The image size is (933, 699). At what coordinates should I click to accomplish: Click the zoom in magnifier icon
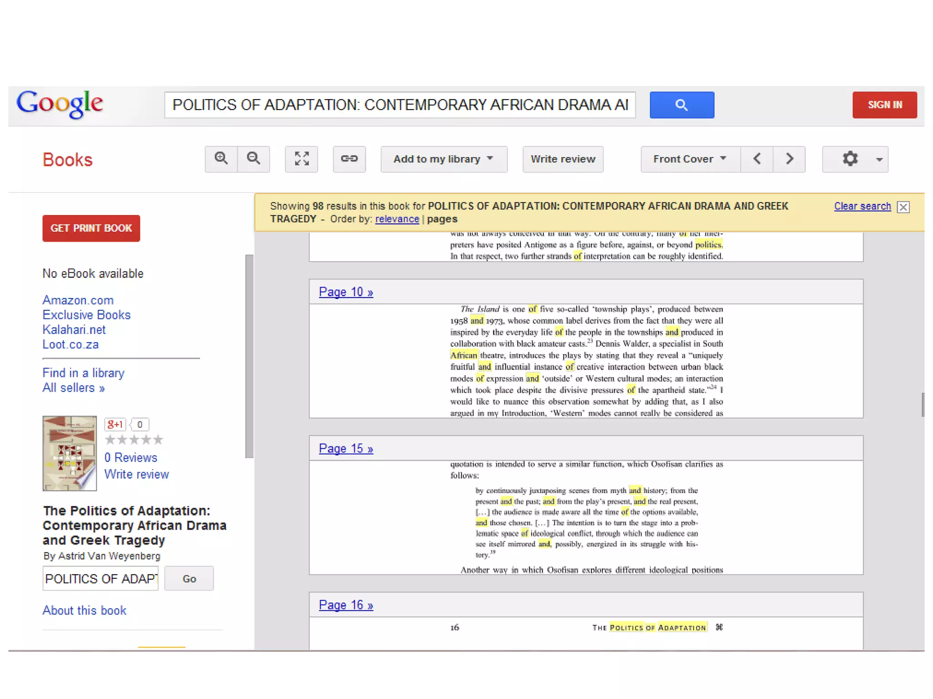pos(221,159)
